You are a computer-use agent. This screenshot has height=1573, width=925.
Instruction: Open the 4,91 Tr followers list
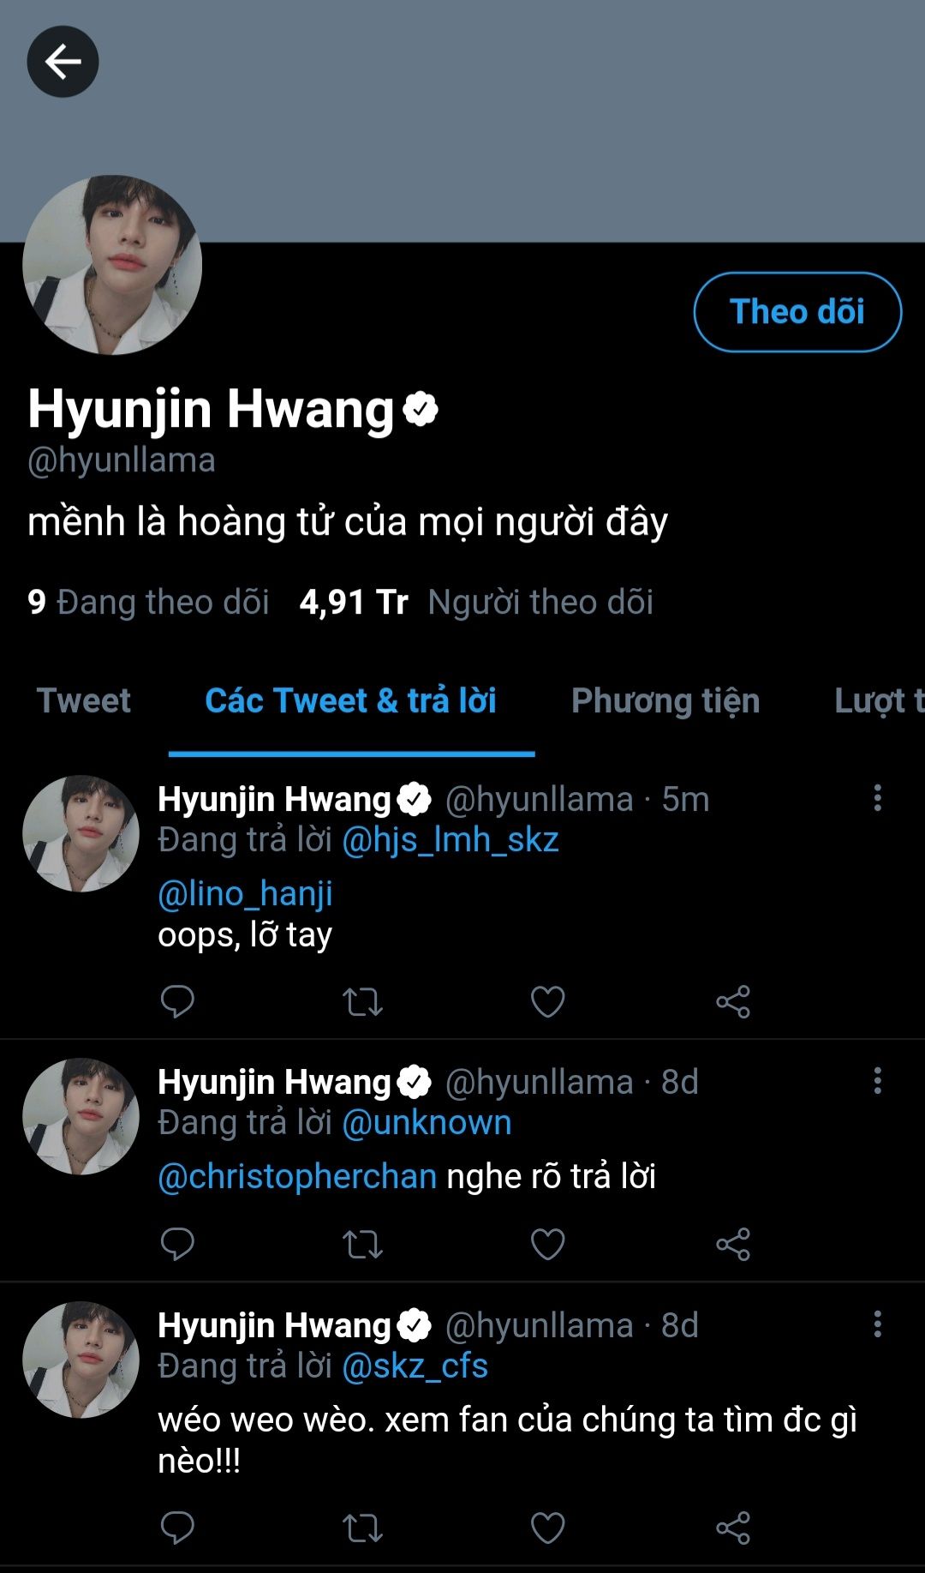pos(476,602)
